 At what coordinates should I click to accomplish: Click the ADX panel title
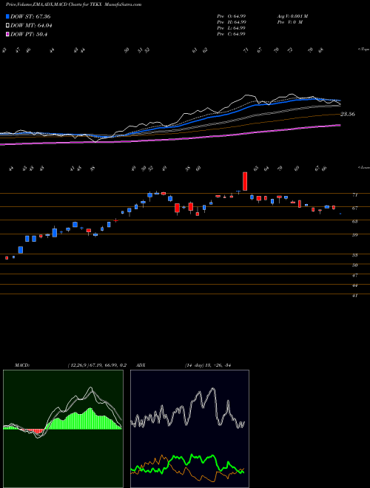click(141, 365)
